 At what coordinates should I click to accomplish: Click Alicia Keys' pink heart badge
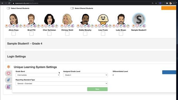(x=10, y=26)
